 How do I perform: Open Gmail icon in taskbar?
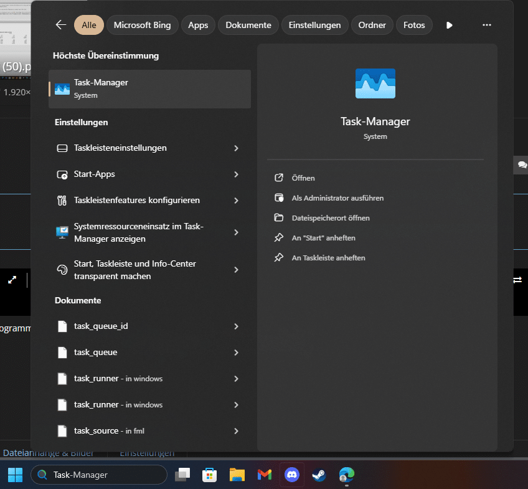265,475
